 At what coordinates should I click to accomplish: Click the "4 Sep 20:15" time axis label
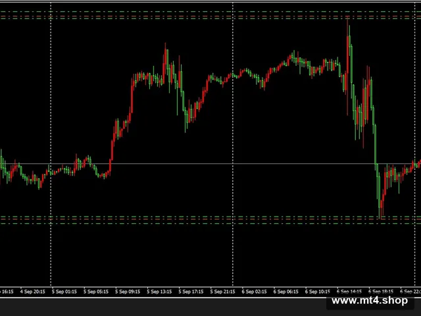(32, 292)
